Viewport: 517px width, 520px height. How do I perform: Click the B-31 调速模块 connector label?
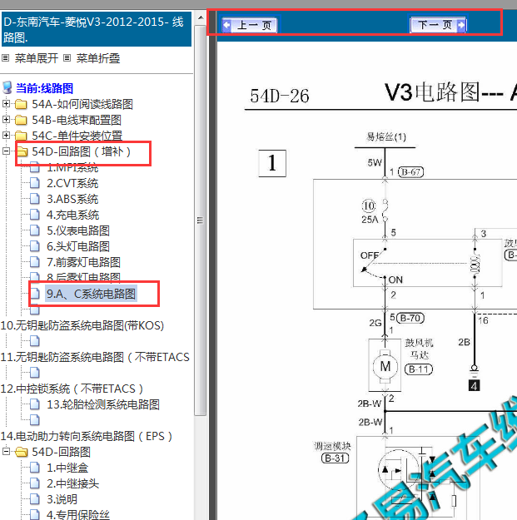(x=335, y=458)
